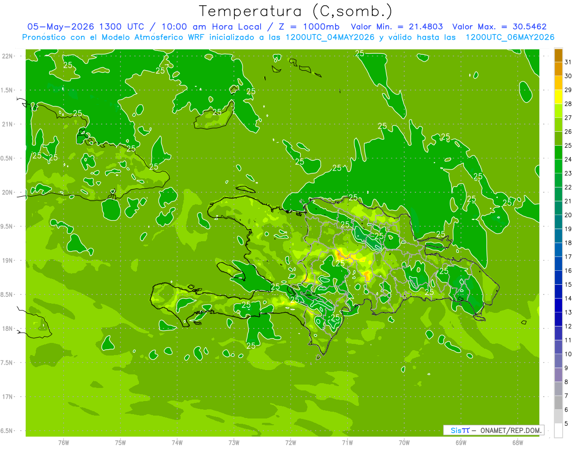Click the Temperatura (C,somb.) title
The image size is (581, 449).
pyautogui.click(x=296, y=11)
